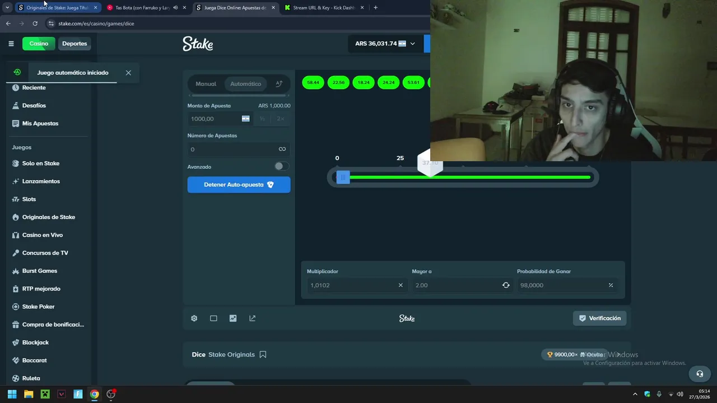Switch to the Deportes section
The width and height of the screenshot is (717, 403).
point(75,44)
